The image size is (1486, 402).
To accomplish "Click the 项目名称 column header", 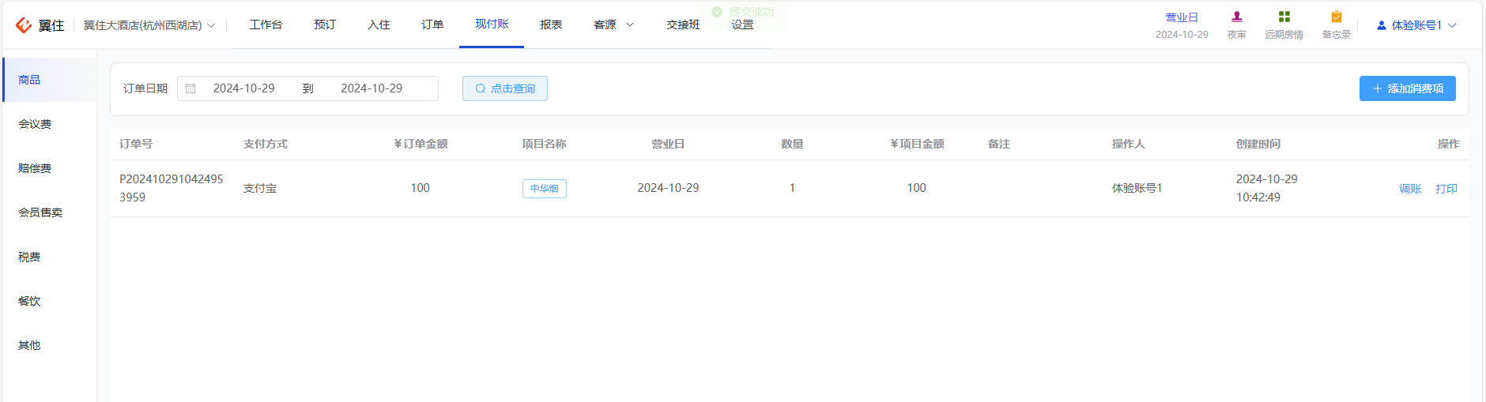I will coord(545,144).
